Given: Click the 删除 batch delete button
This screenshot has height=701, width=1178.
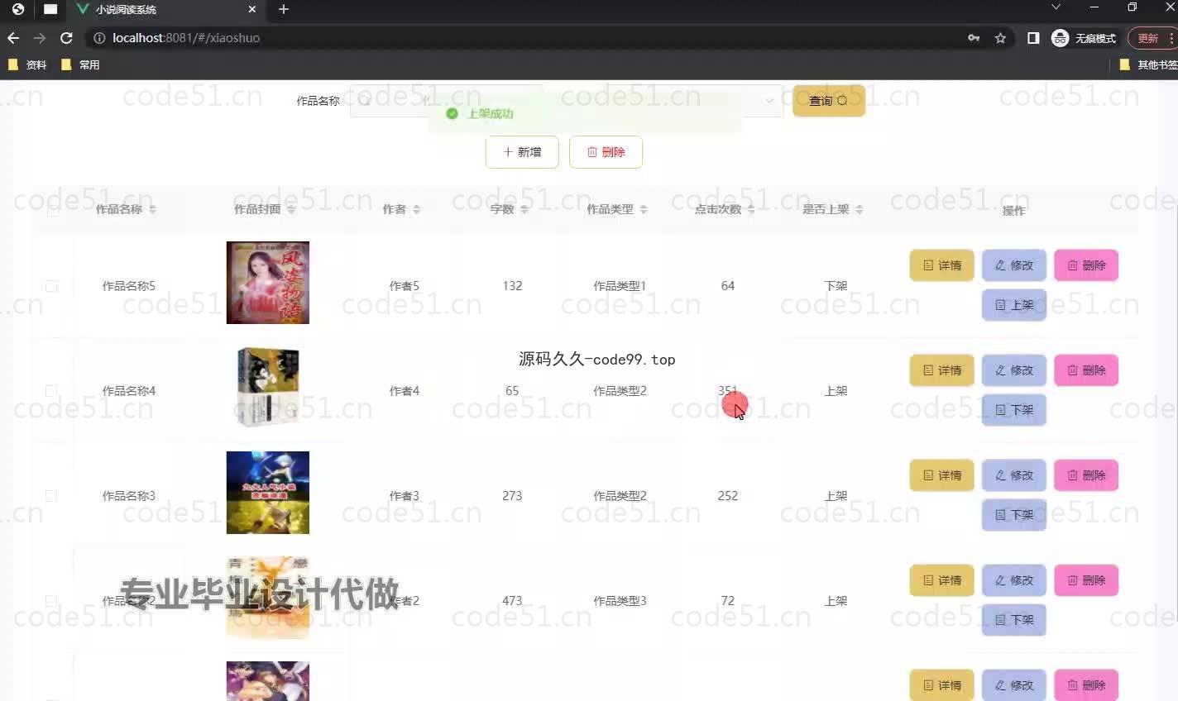Looking at the screenshot, I should click(606, 152).
